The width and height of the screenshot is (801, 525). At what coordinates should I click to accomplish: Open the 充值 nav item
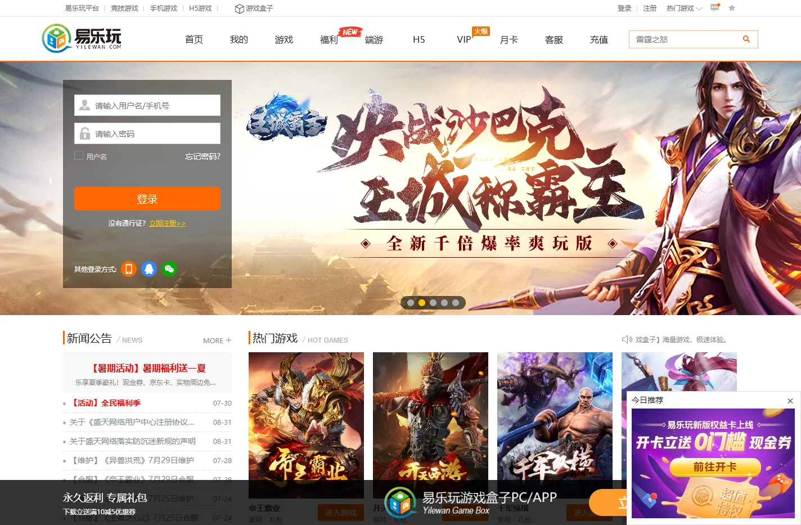599,39
